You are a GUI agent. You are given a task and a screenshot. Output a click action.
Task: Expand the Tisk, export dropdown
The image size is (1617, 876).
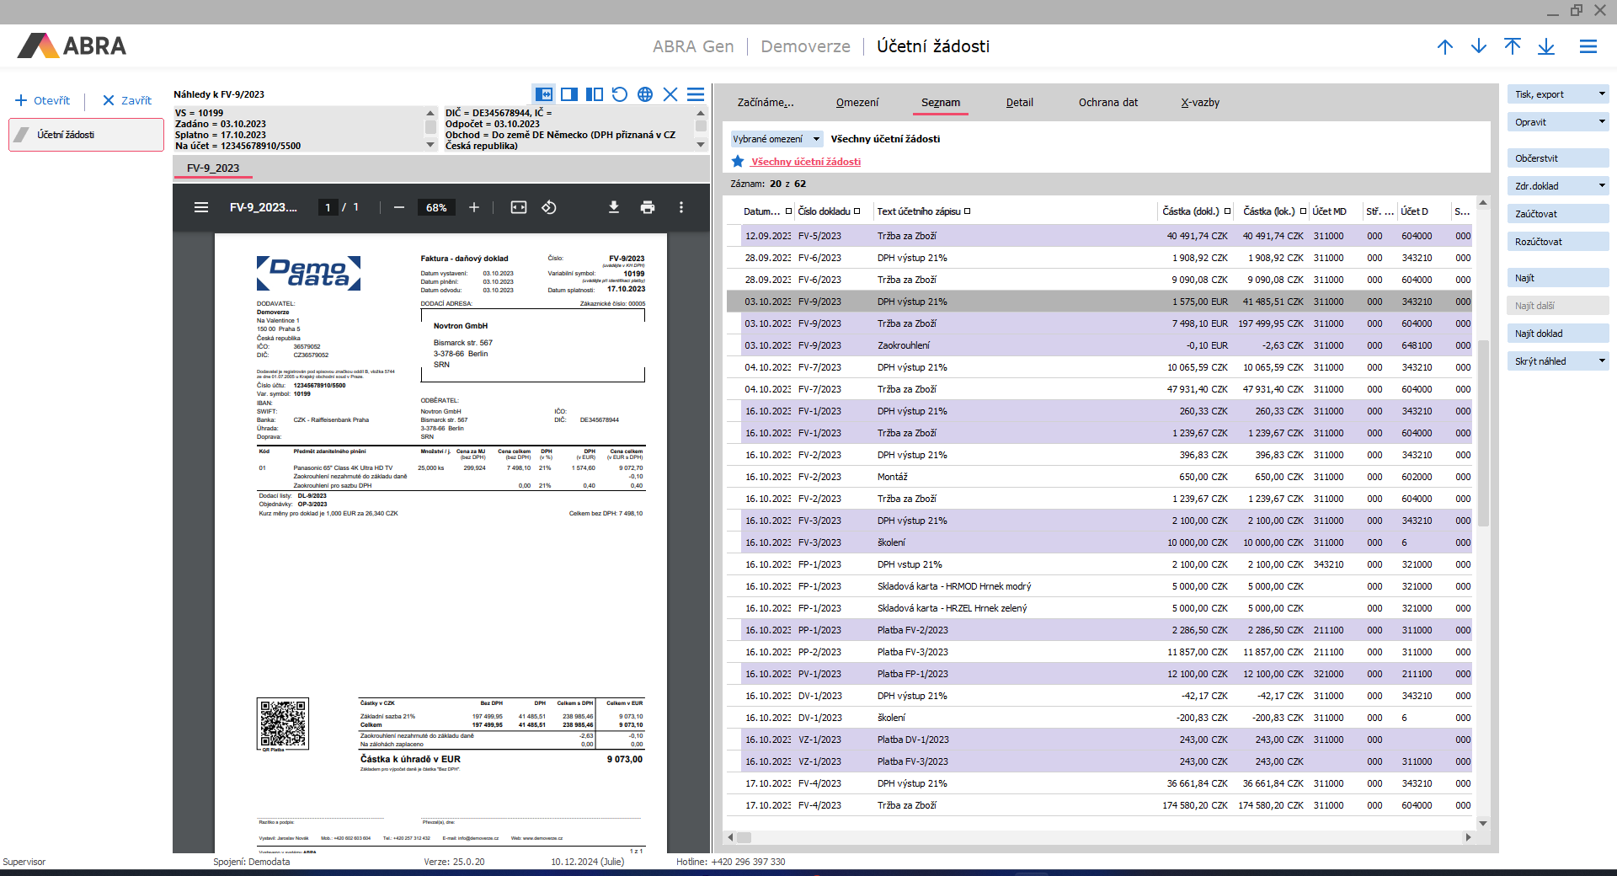1602,94
